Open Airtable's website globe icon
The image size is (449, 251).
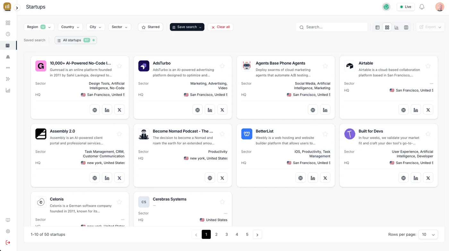(x=403, y=110)
